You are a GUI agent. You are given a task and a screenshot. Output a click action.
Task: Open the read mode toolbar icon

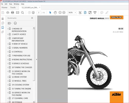click(x=95, y=13)
